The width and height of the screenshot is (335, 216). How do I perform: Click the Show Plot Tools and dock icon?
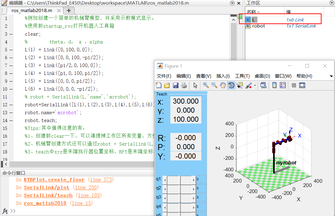[x=302, y=85]
